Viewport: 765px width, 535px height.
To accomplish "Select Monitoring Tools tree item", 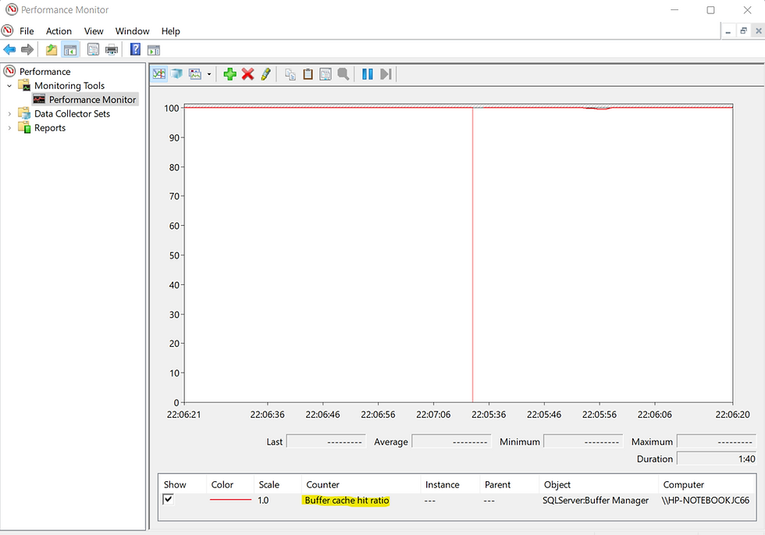I will click(69, 86).
